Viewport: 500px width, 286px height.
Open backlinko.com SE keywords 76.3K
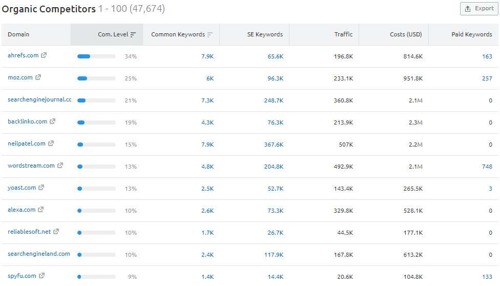[276, 122]
